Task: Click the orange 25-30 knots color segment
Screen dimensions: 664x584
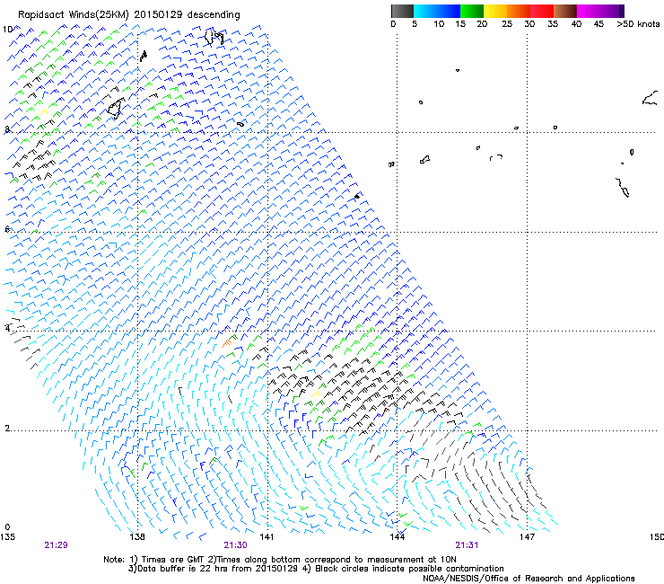Action: tap(519, 11)
